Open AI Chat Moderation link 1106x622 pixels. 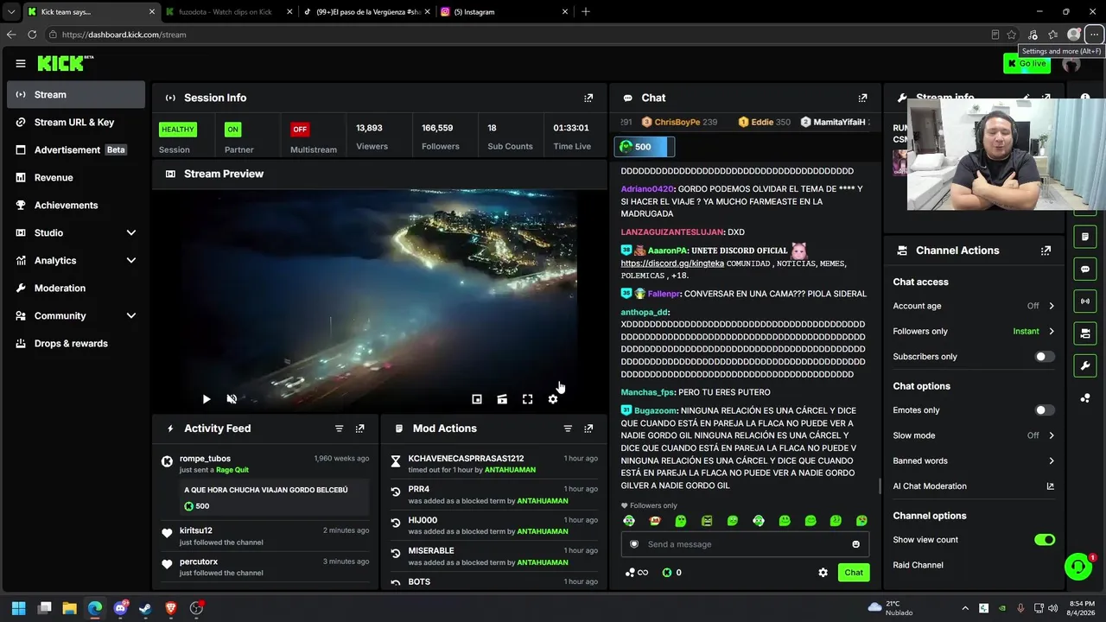[x=974, y=486]
